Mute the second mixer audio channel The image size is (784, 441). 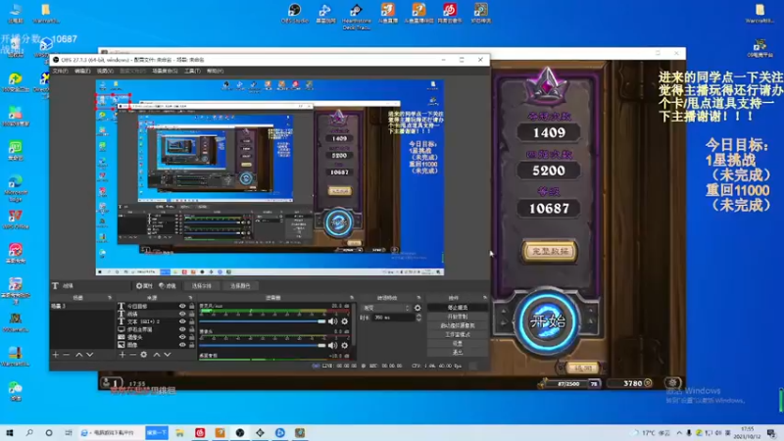pos(332,346)
